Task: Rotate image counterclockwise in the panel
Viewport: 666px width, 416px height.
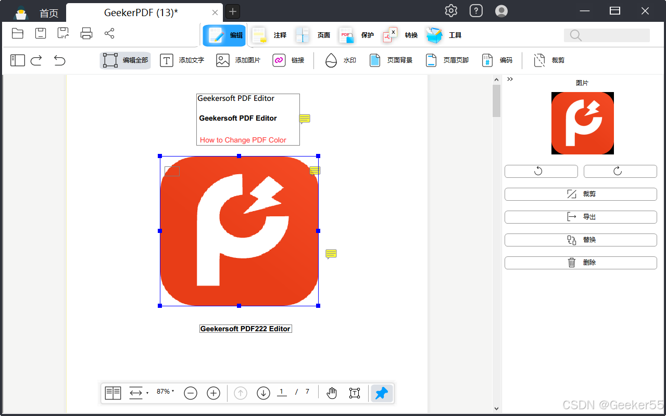Action: pos(541,171)
